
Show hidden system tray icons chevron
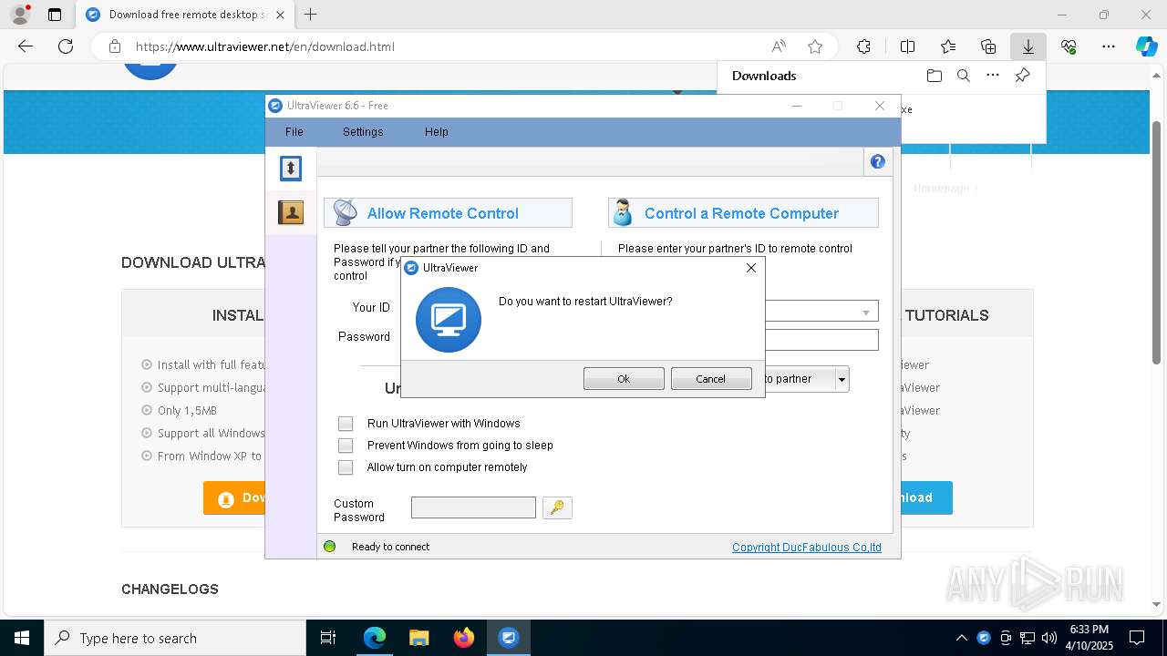point(962,638)
